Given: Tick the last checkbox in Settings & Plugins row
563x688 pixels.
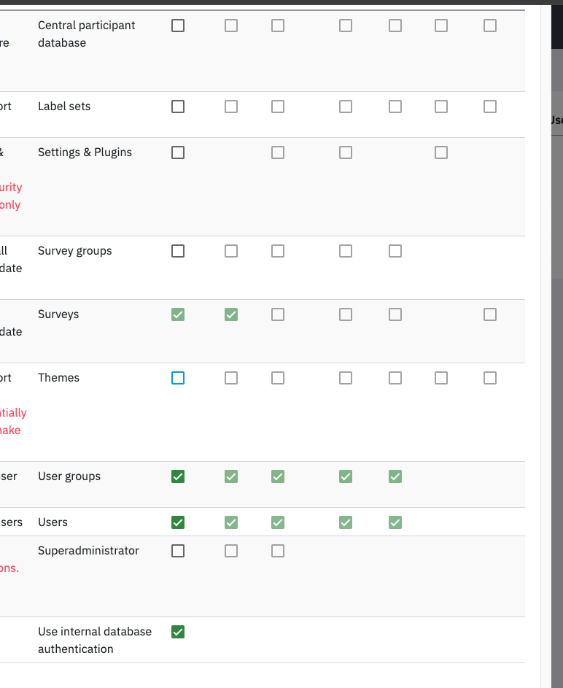Looking at the screenshot, I should pyautogui.click(x=441, y=152).
